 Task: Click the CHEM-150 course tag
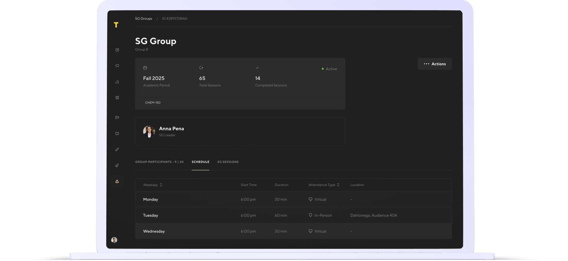click(153, 103)
